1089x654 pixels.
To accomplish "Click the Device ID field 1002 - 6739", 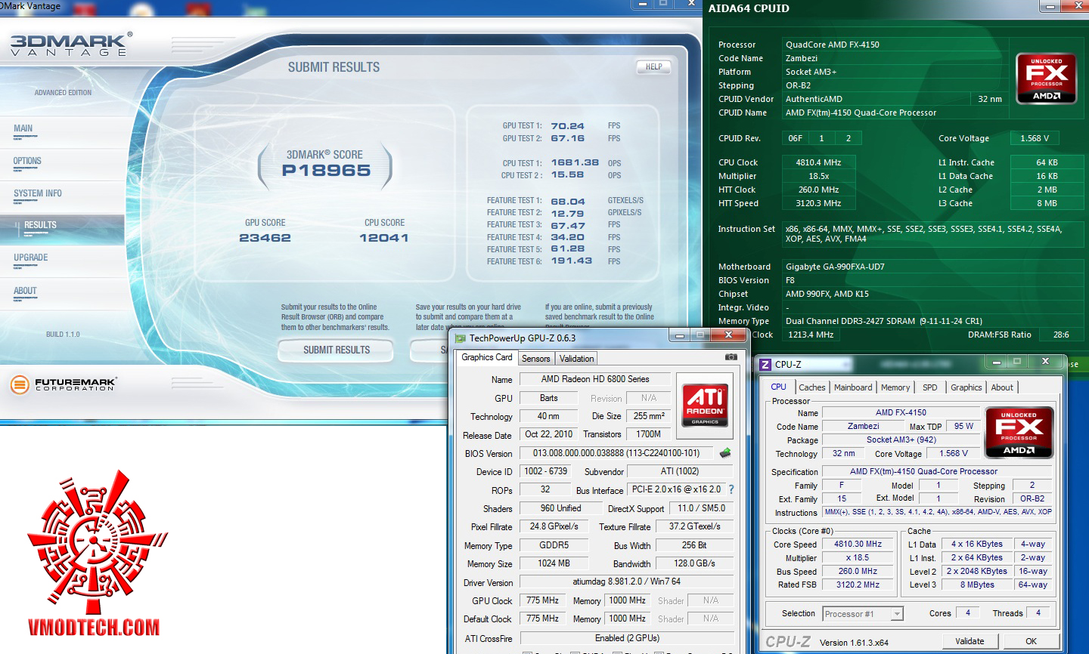I will [546, 471].
